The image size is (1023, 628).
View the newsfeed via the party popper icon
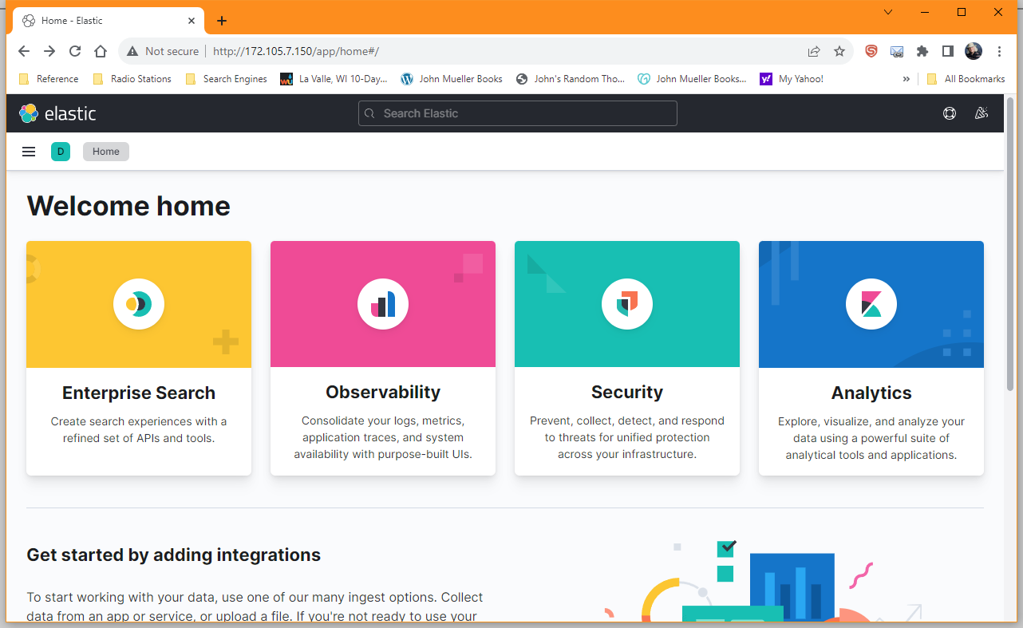coord(981,113)
